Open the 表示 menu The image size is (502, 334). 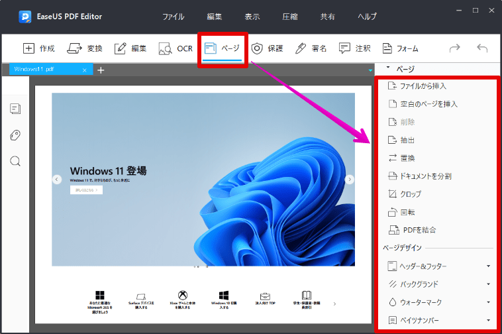252,17
